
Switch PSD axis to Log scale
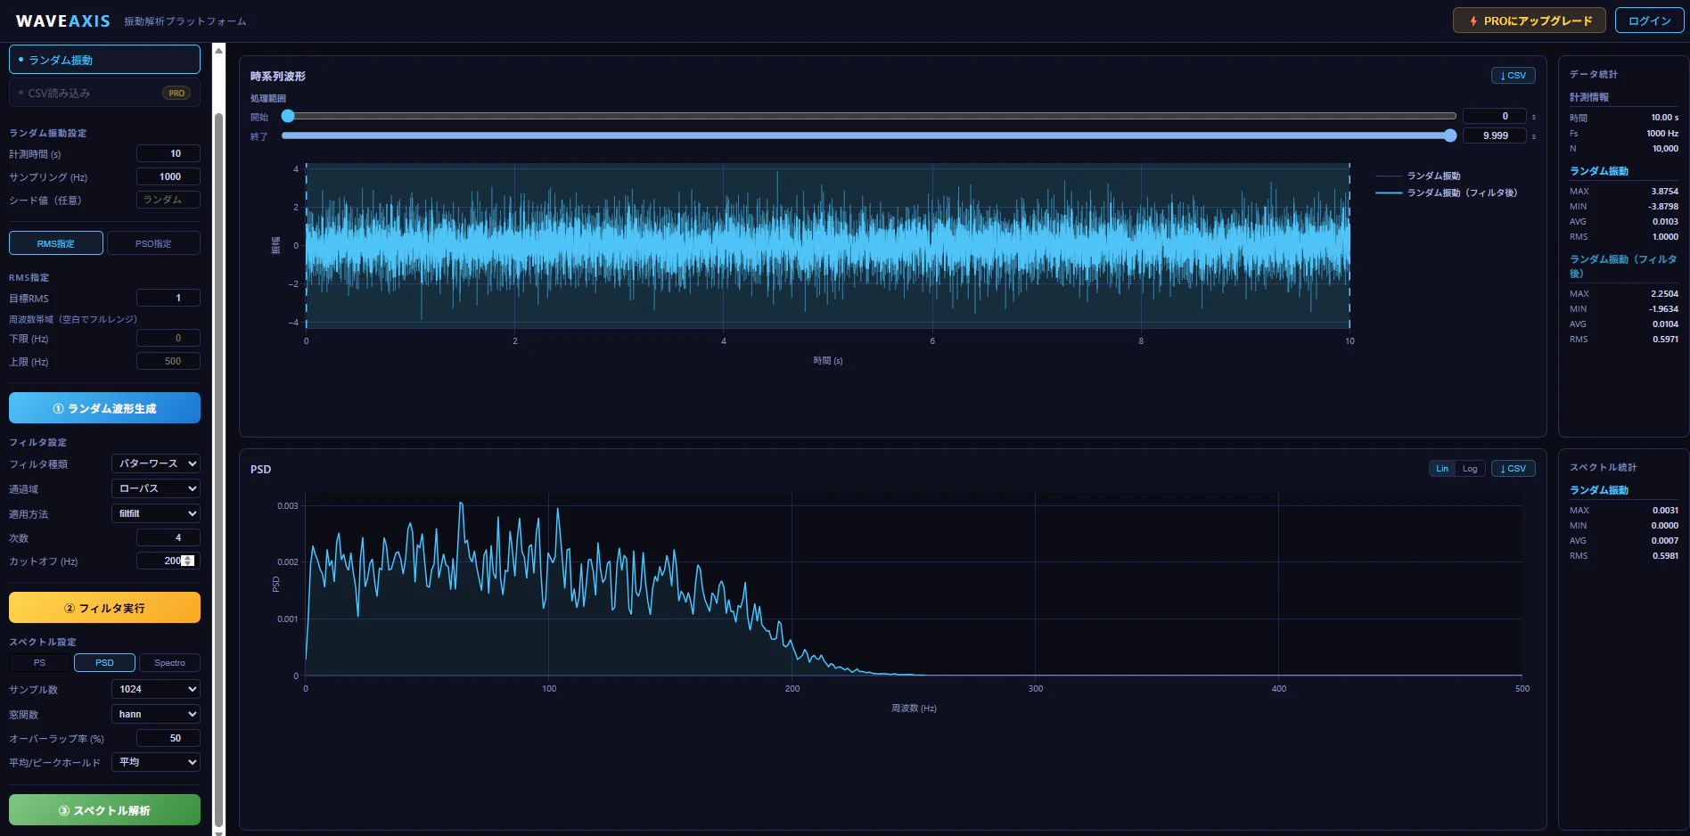[x=1470, y=469]
